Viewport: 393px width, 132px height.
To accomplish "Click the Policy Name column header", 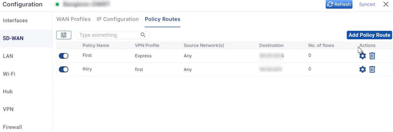I will (x=96, y=45).
